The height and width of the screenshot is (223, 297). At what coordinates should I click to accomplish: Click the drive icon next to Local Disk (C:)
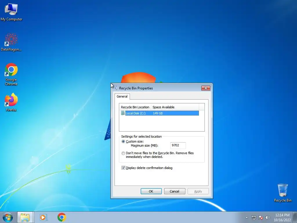123,113
